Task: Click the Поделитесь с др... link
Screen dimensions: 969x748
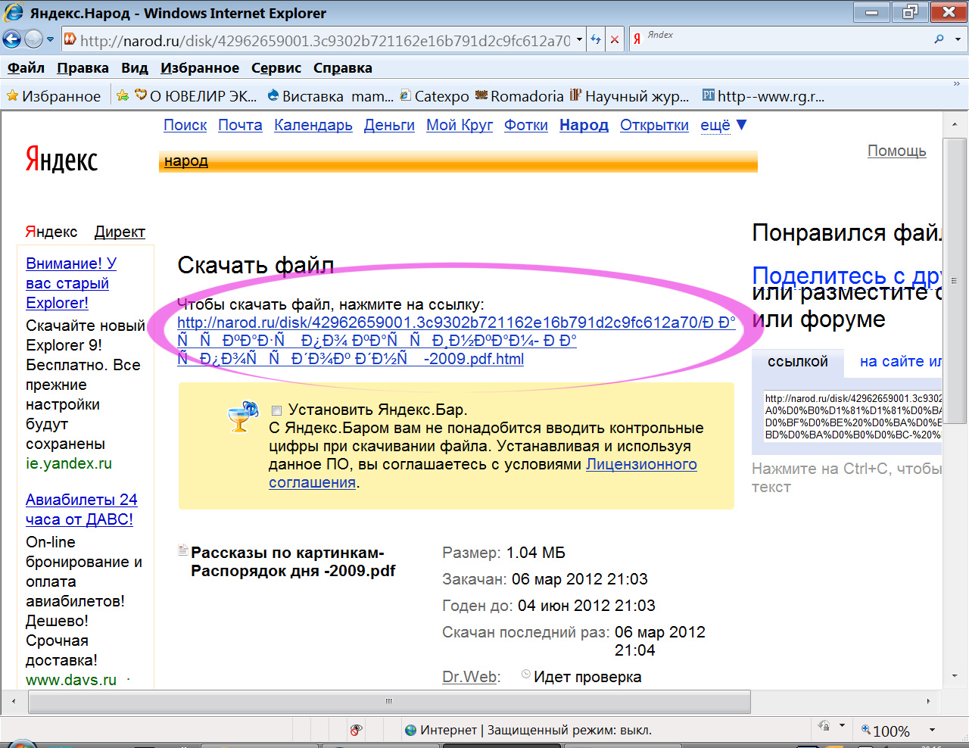Action: [846, 276]
